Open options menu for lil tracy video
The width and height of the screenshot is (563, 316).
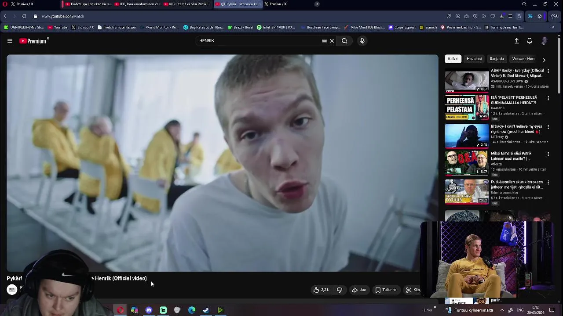(548, 127)
